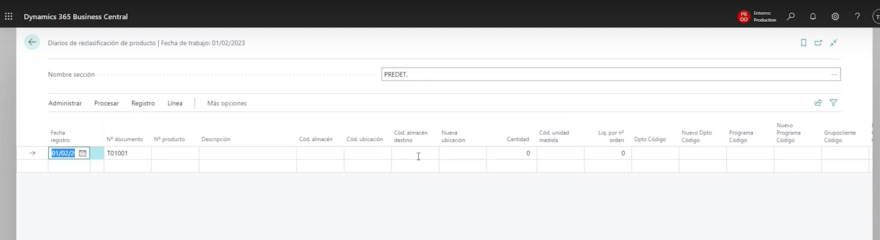The width and height of the screenshot is (880, 240).
Task: Click the Línea menu item
Action: (x=175, y=103)
